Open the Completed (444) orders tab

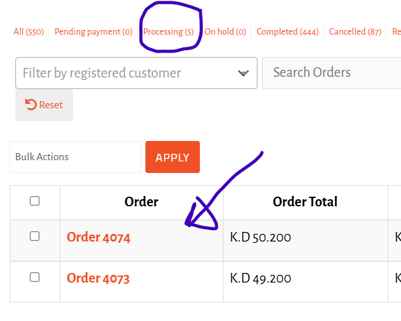point(288,32)
